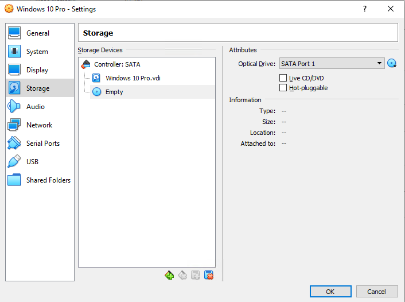Click the VirtualBox gear icon in title bar

click(9, 9)
